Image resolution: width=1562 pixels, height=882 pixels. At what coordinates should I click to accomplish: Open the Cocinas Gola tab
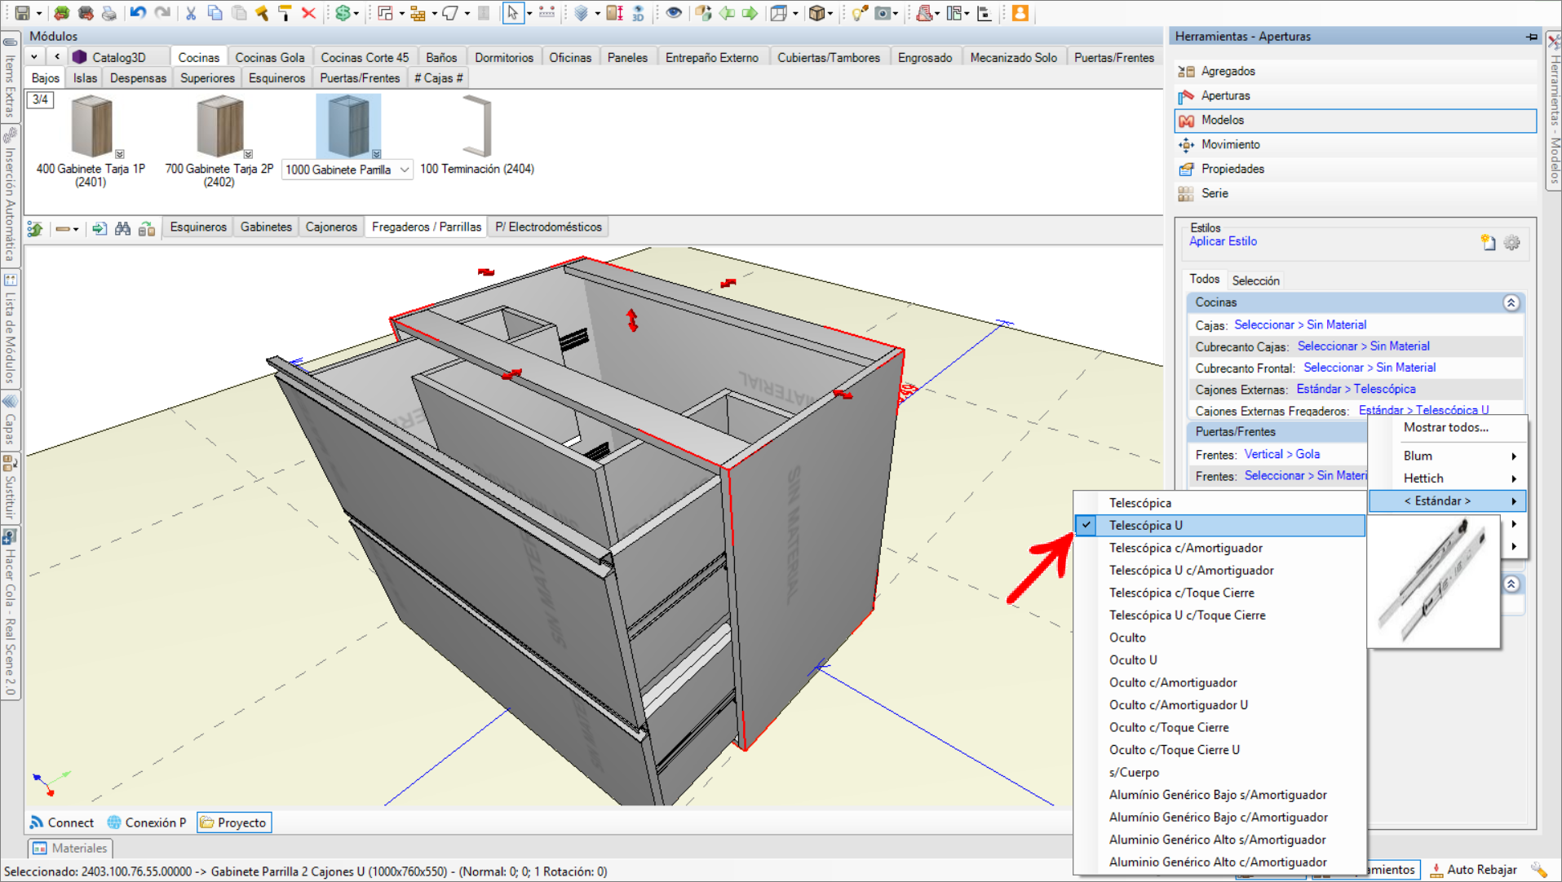(x=269, y=57)
